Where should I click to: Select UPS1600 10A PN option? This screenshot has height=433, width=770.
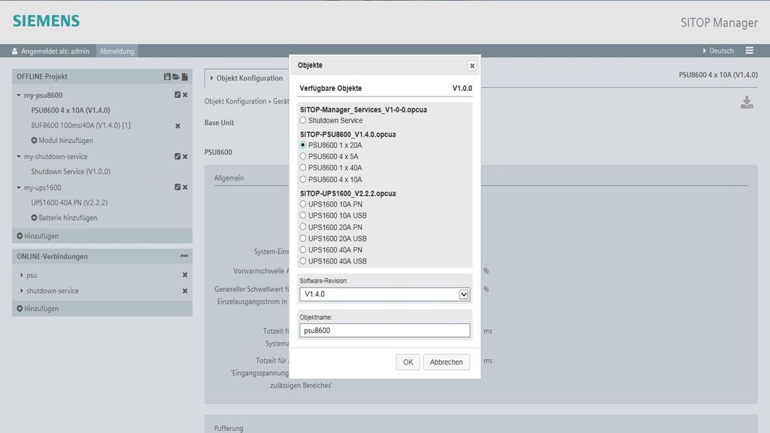pos(303,204)
